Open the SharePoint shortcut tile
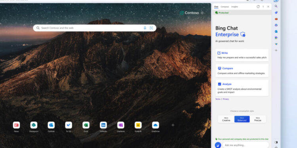The width and height of the screenshot is (297, 148). [34, 125]
